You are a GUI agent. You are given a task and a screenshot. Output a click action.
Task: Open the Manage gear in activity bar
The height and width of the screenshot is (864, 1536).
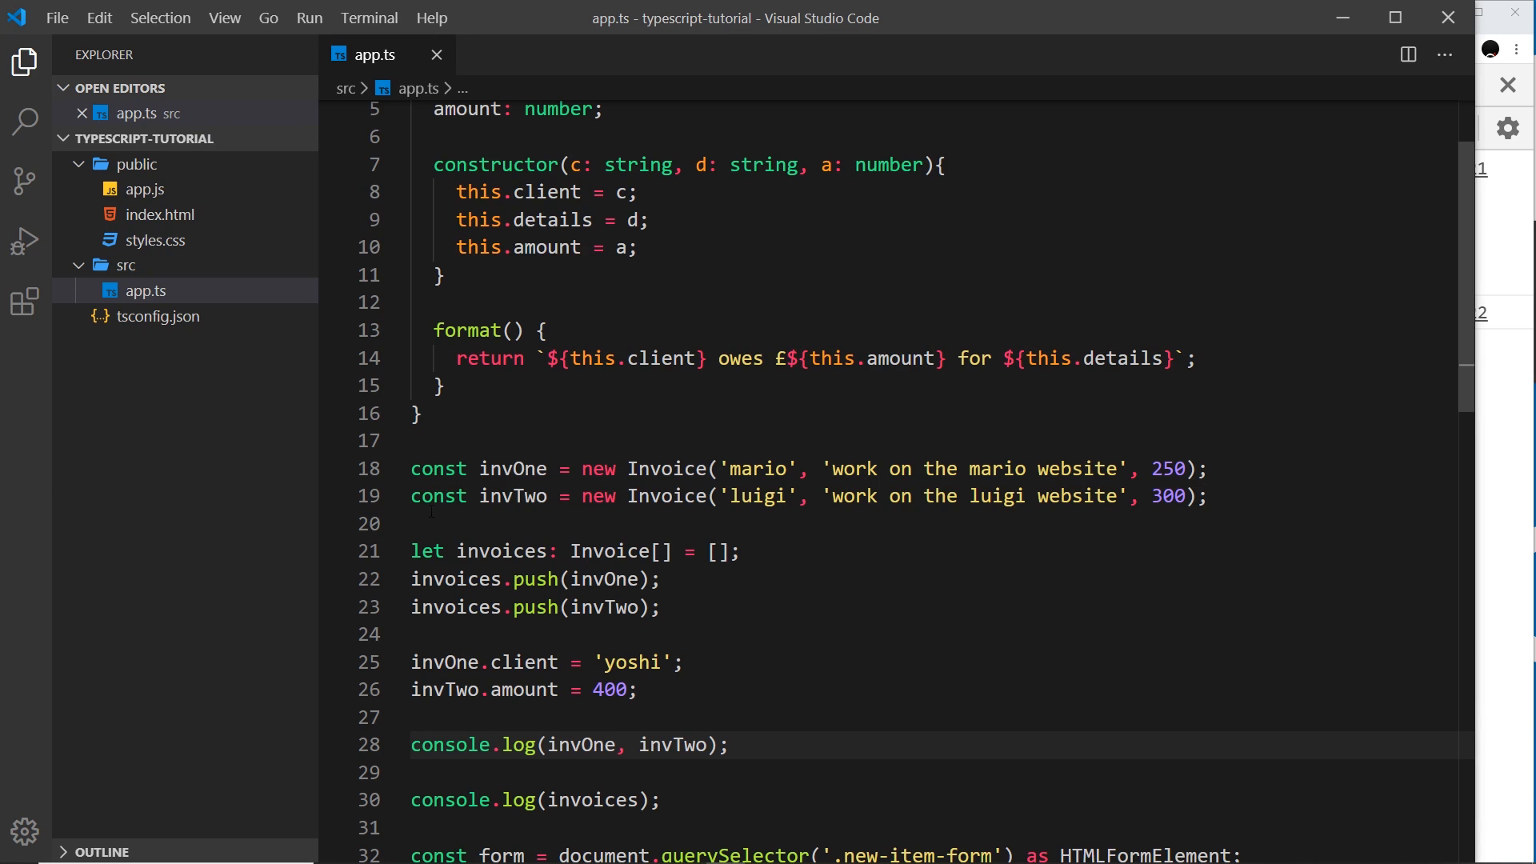pyautogui.click(x=25, y=832)
